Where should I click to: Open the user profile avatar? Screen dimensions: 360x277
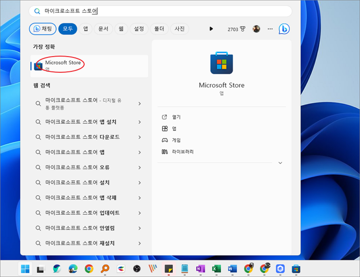coord(256,29)
